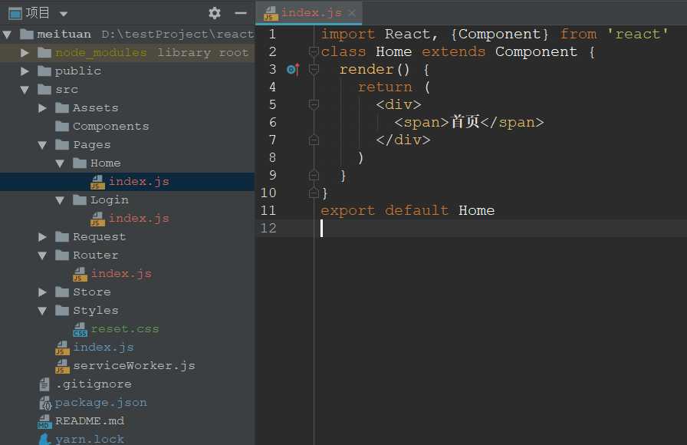Click the JSON icon of package.json
This screenshot has height=445, width=687.
coord(45,403)
